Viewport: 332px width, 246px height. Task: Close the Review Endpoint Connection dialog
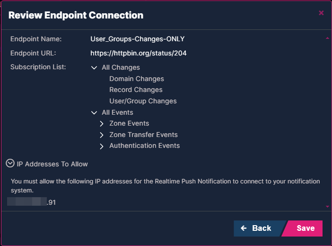click(x=321, y=13)
